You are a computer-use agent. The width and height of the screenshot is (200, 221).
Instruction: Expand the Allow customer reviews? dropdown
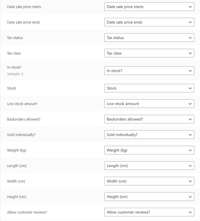pyautogui.click(x=149, y=212)
